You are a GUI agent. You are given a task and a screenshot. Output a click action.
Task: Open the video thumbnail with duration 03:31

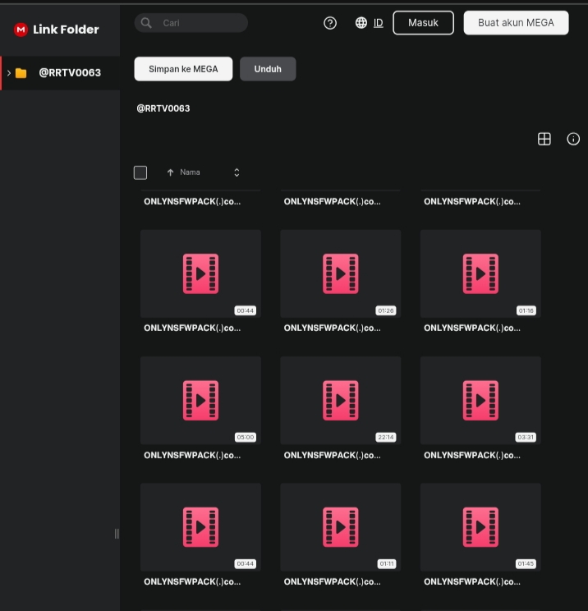(x=480, y=400)
